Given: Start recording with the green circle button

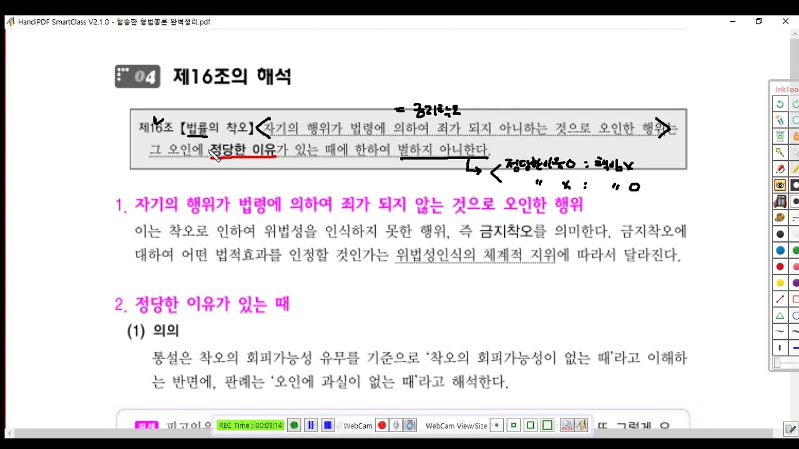Looking at the screenshot, I should tap(294, 425).
